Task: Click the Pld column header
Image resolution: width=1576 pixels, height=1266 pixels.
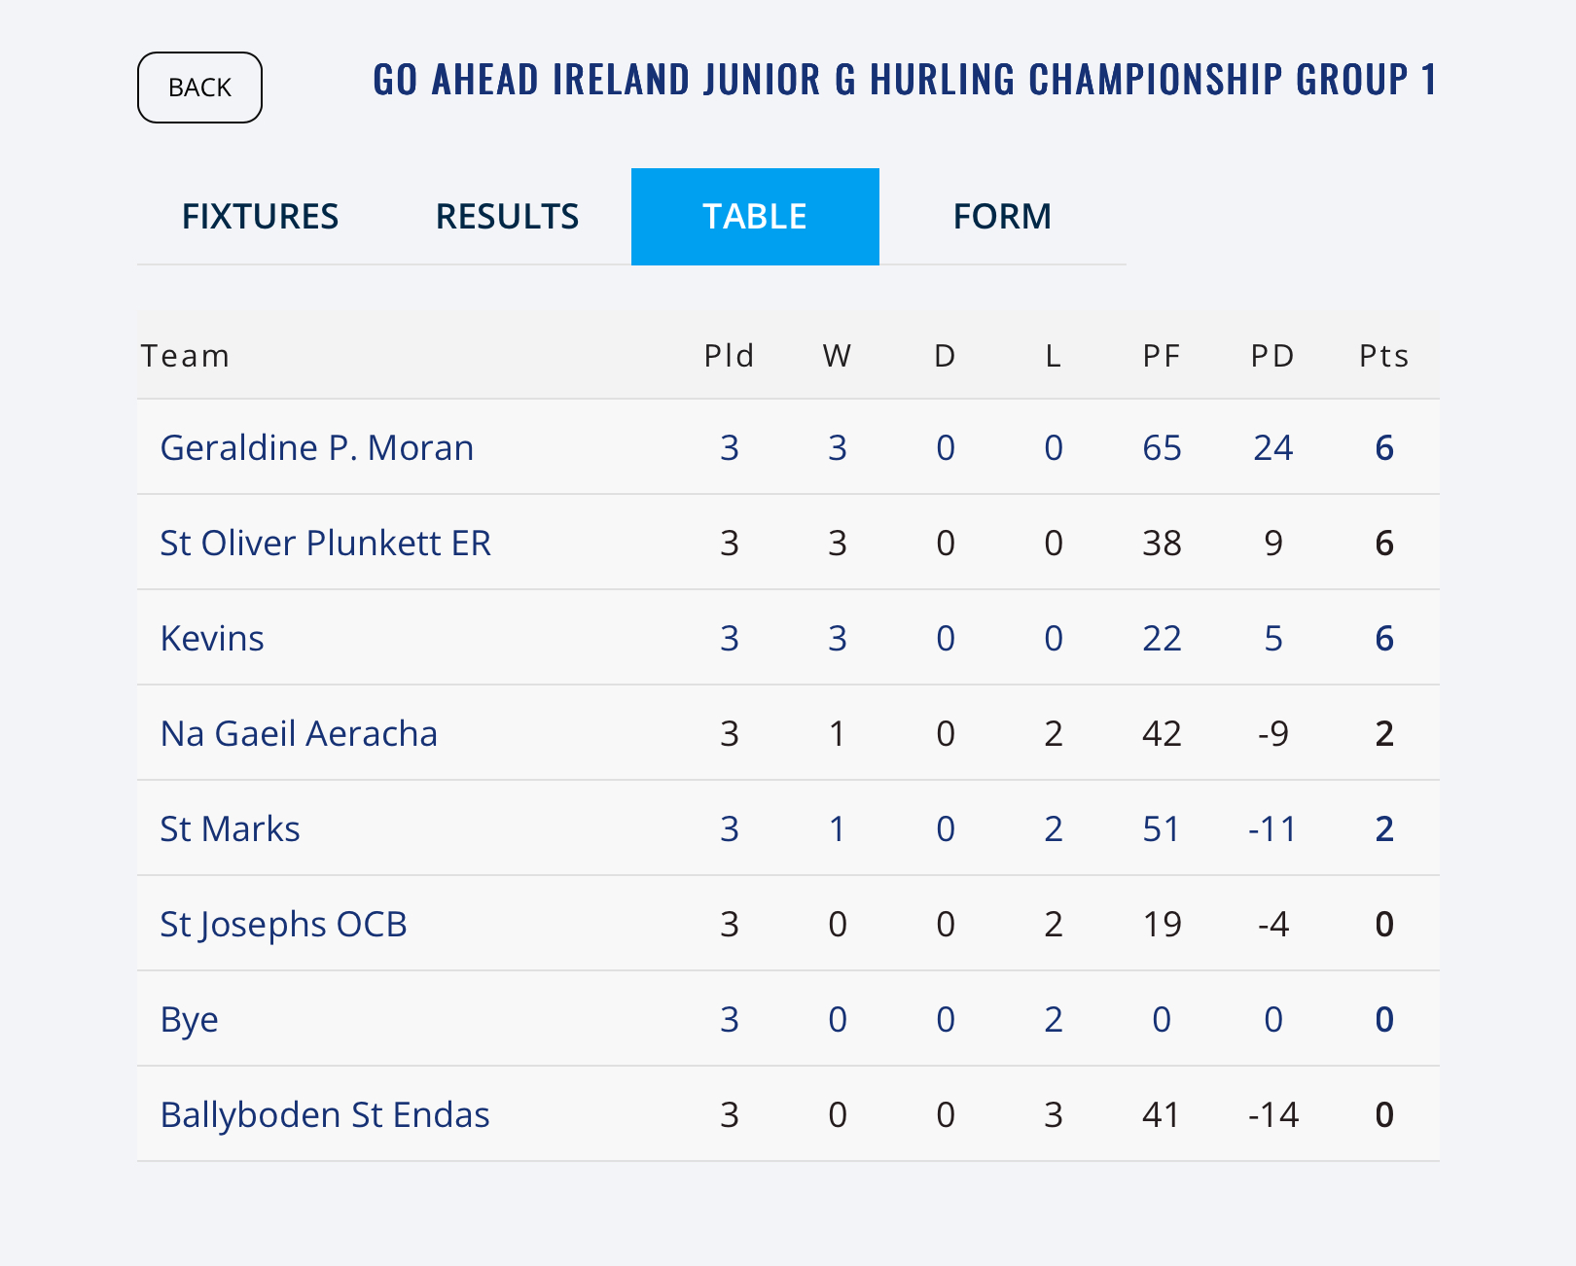Action: pos(730,356)
